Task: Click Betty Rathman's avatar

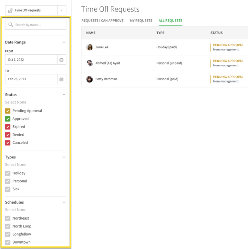Action: (x=89, y=79)
